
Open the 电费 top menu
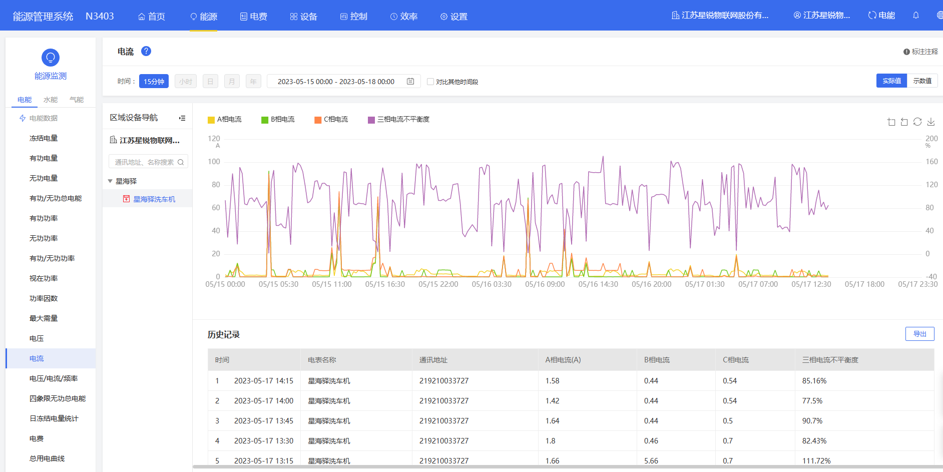[254, 16]
